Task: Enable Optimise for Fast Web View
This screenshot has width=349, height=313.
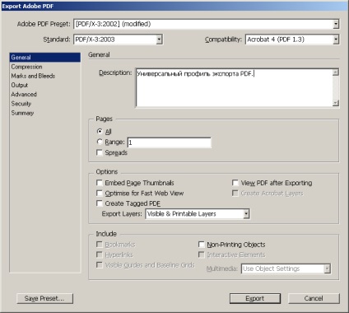Action: tap(100, 194)
